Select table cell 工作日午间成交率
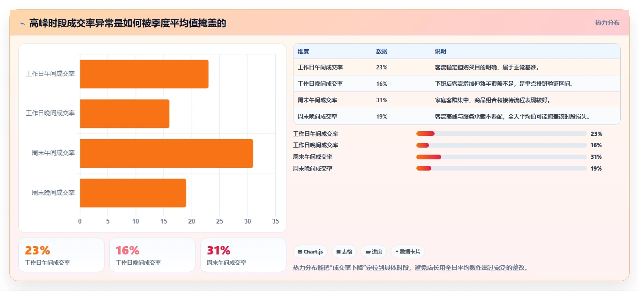The height and width of the screenshot is (291, 639). (320, 67)
